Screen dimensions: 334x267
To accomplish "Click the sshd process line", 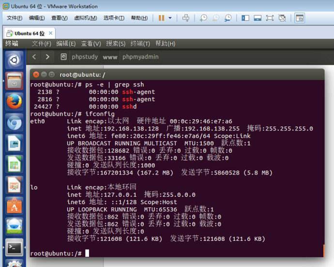I will pos(85,107).
